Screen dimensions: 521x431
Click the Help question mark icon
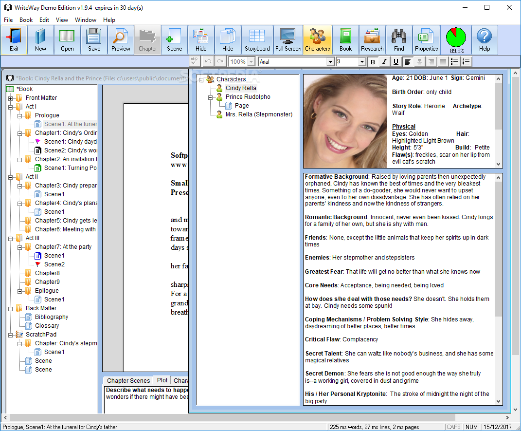pos(485,40)
